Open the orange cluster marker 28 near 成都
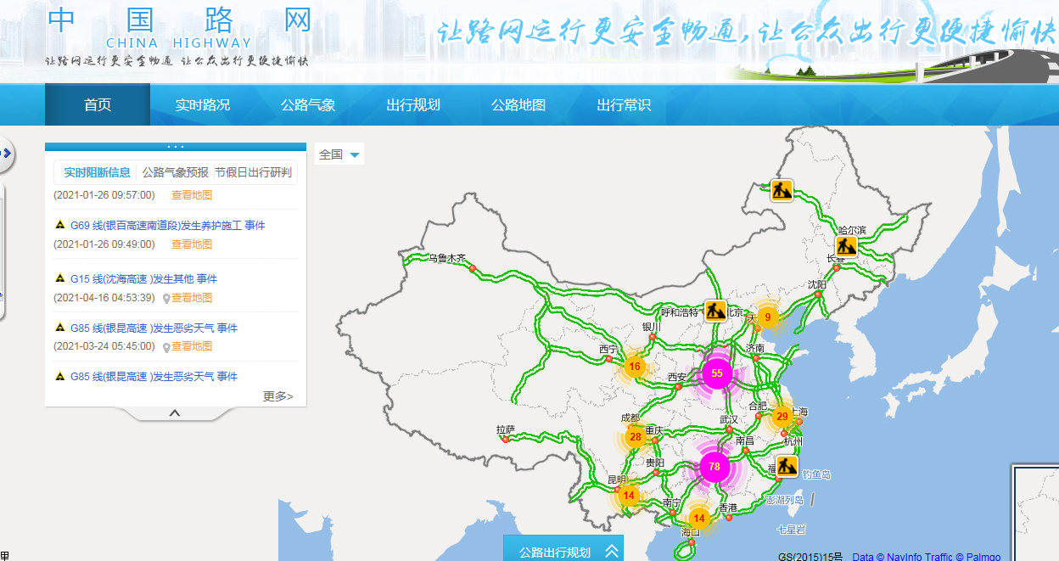Screen dimensions: 1059x561 tap(636, 436)
